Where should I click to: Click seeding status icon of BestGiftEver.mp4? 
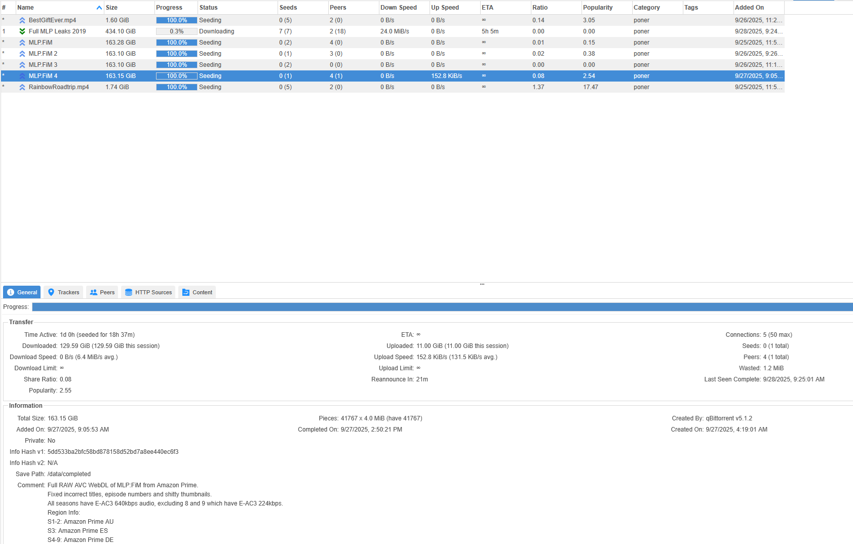(x=22, y=20)
